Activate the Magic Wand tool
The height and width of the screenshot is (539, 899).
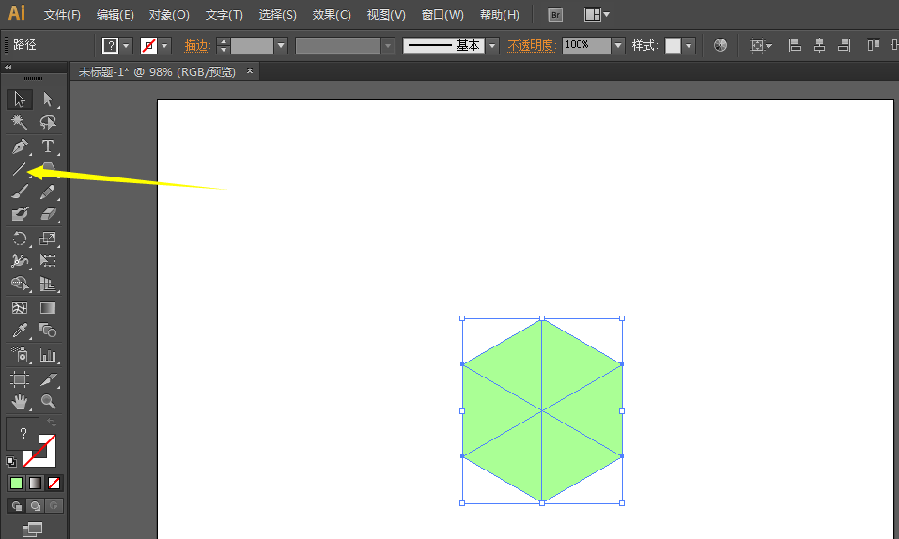pyautogui.click(x=19, y=122)
